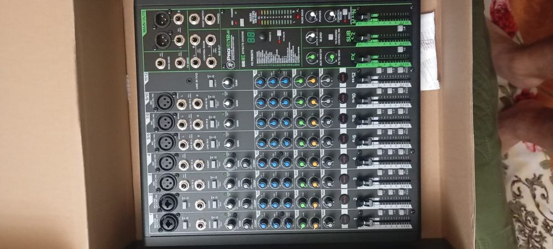The width and height of the screenshot is (553, 249).
Task: Select the Gain knob on channel 1
Action: point(231,223)
